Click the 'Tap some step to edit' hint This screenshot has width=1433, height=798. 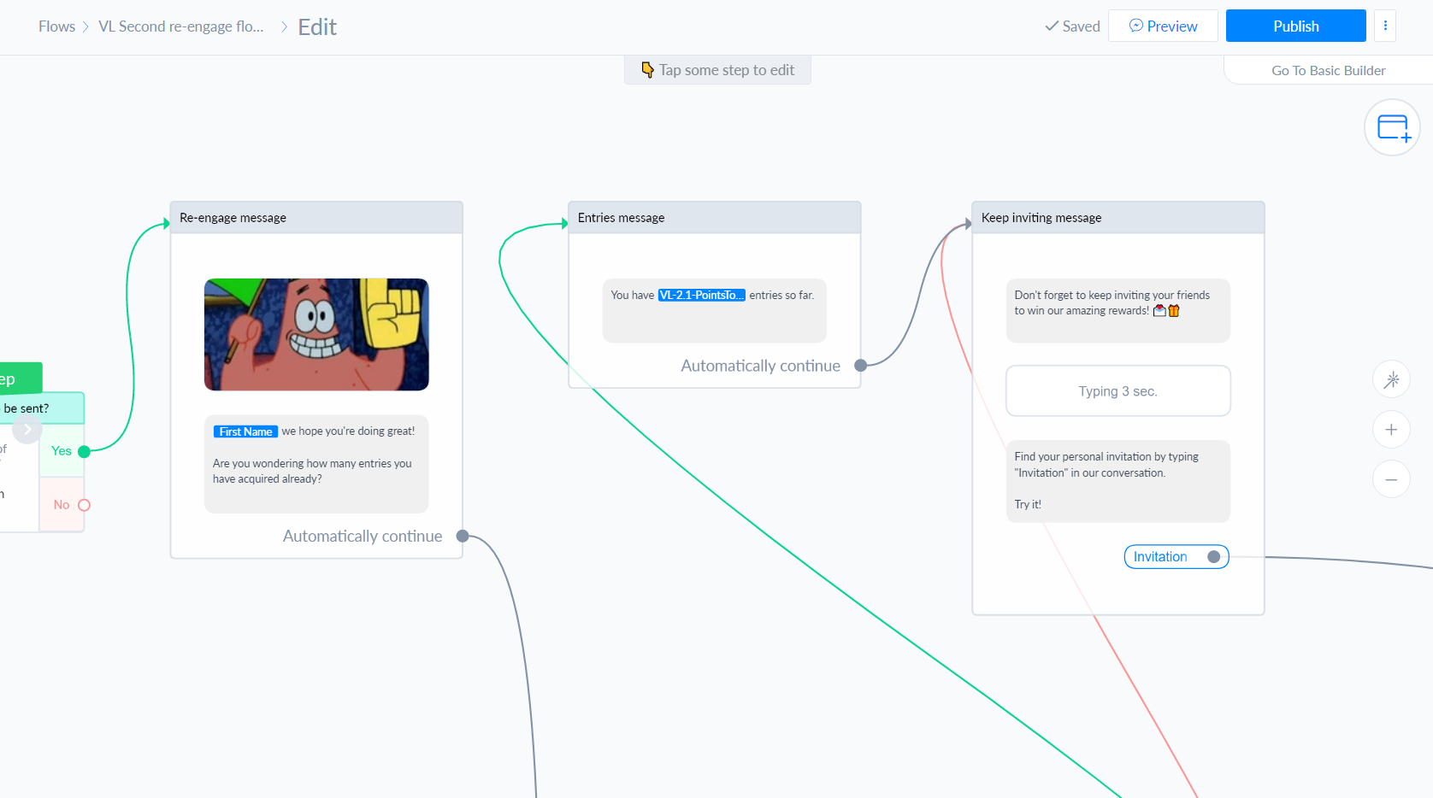click(717, 70)
